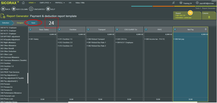Image resolution: width=217 pixels, height=103 pixels.
Task: Click the Save step
Action: click(33, 23)
